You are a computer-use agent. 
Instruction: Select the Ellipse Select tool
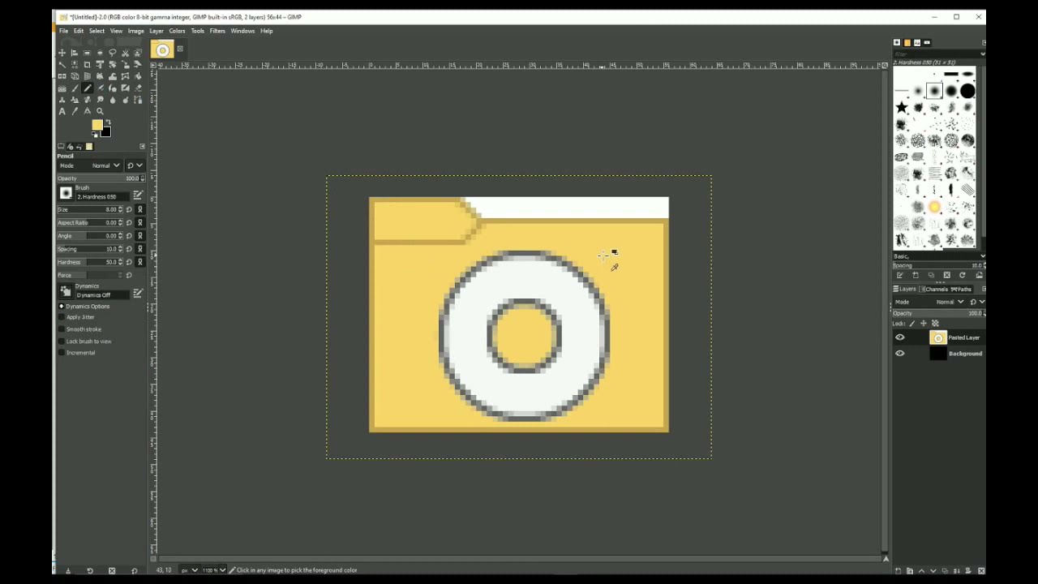(x=100, y=53)
